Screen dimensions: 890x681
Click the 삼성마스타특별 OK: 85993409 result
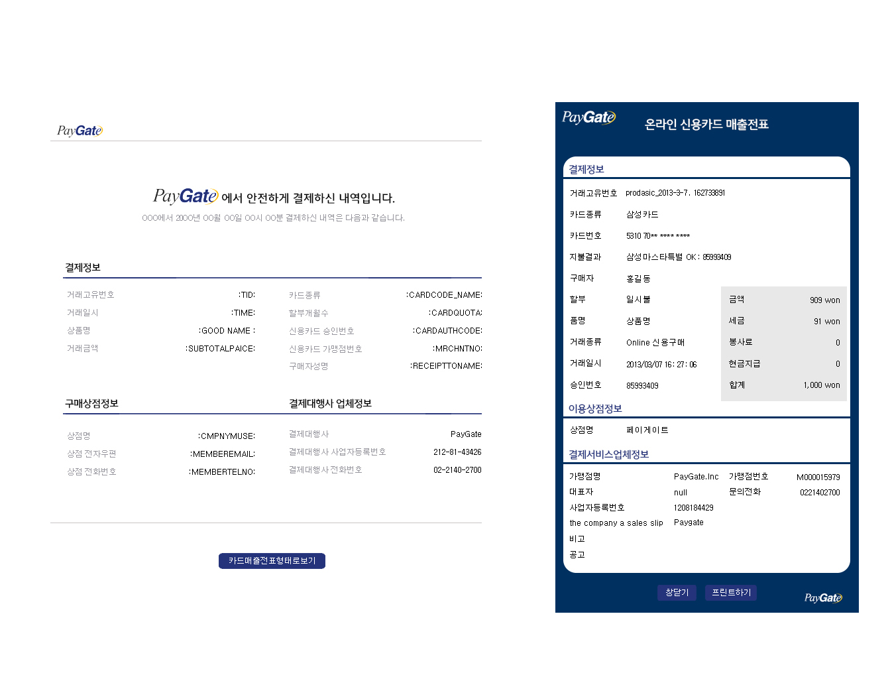[x=679, y=257]
